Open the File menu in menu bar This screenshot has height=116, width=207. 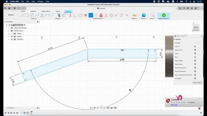(23, 1)
